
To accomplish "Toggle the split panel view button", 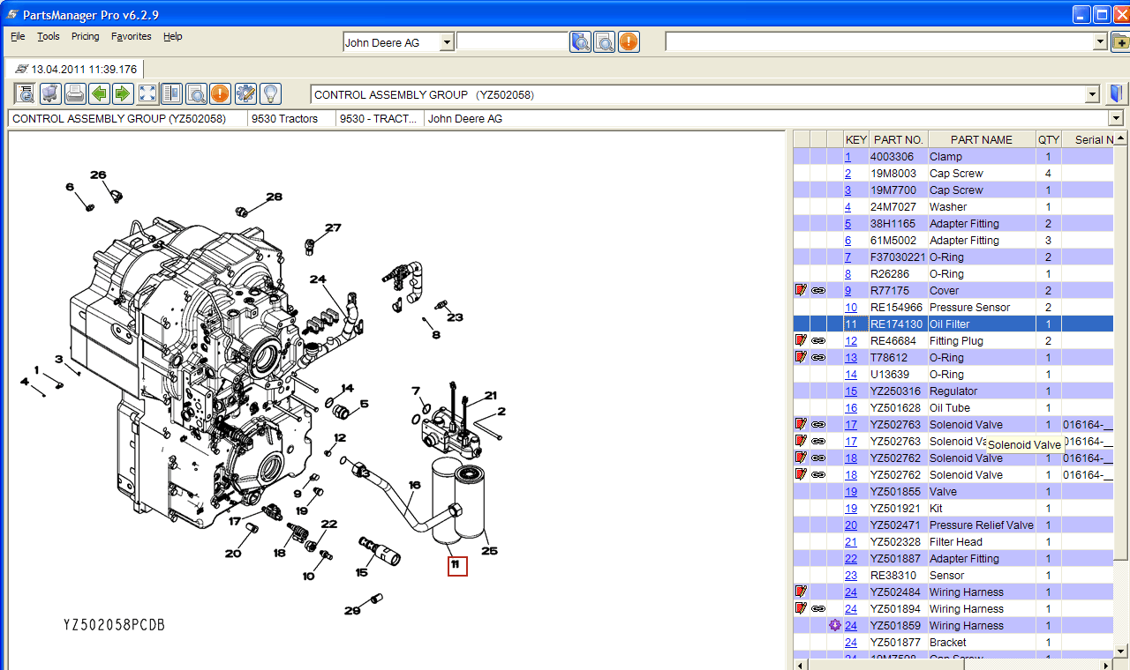I will pyautogui.click(x=171, y=93).
